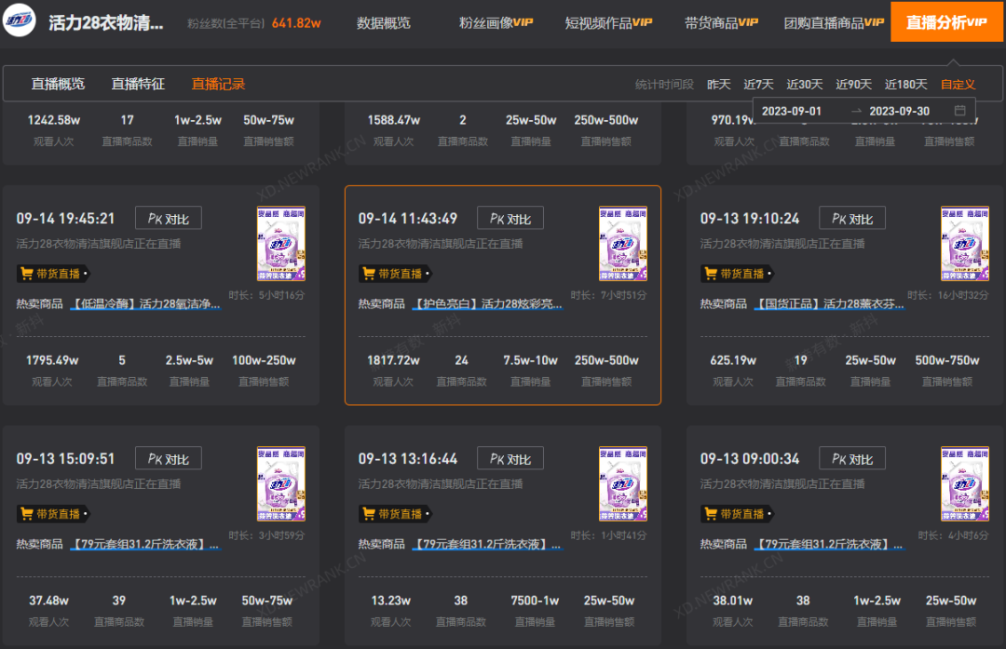
Task: Click the 带货直播 badge on 09-13 13:16:44 card
Action: tap(395, 514)
